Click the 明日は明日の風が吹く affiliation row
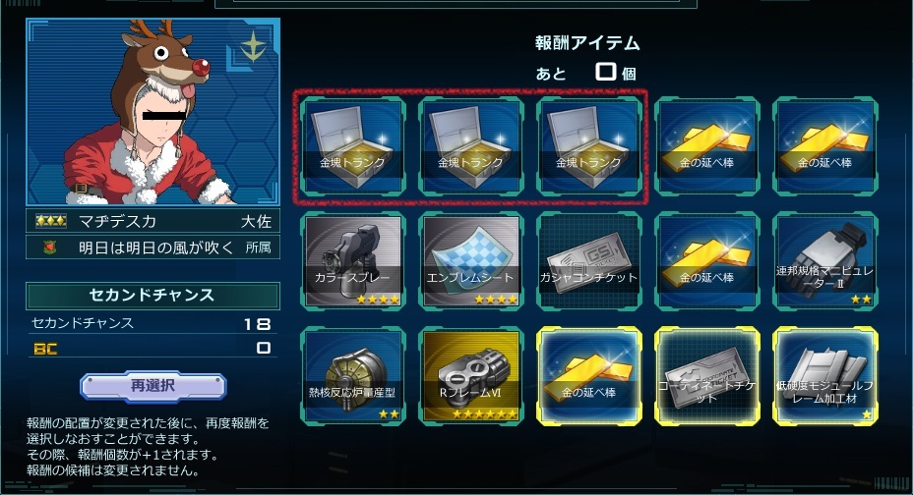Screen dimensions: 913x495 coord(152,247)
